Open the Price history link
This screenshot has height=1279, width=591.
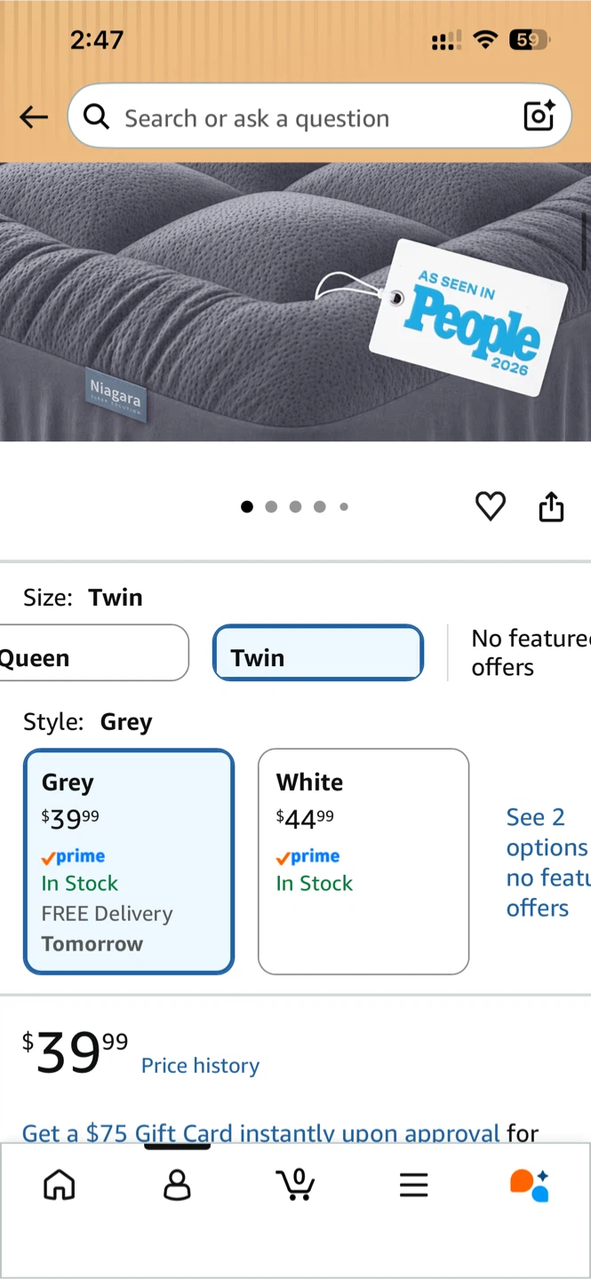click(200, 1065)
